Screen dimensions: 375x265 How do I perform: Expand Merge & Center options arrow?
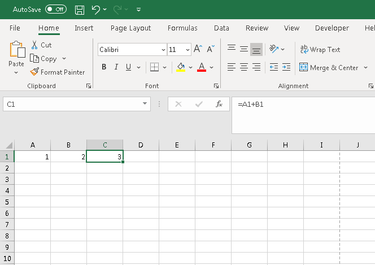[365, 67]
